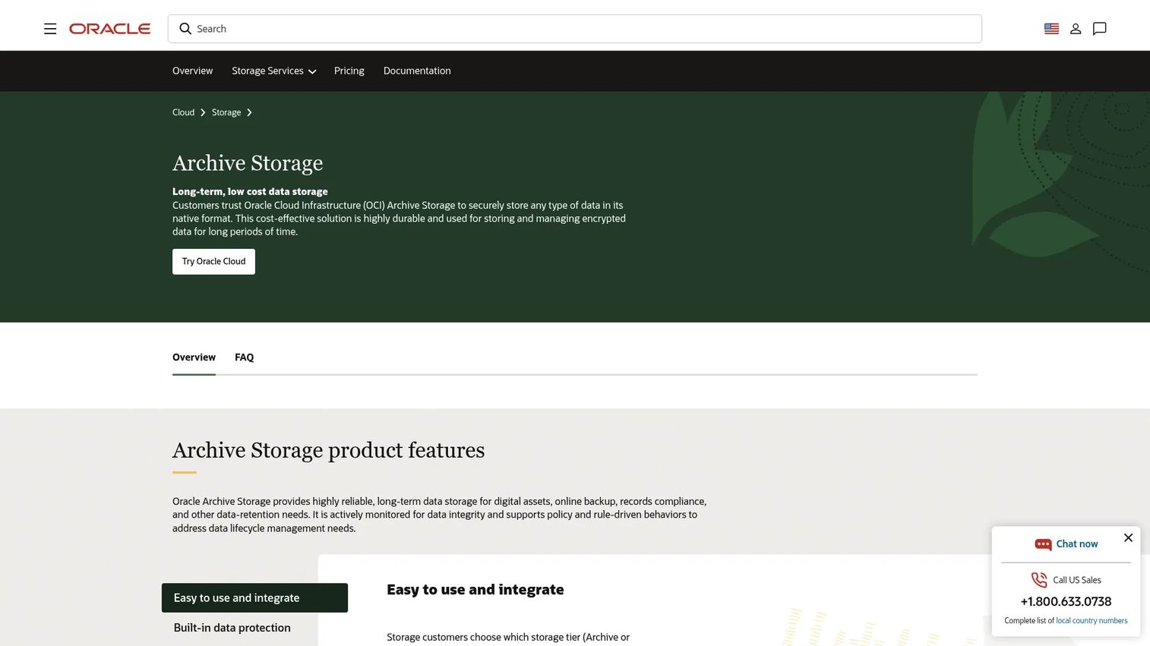1150x646 pixels.
Task: Open the country selector flag icon
Action: pyautogui.click(x=1051, y=29)
